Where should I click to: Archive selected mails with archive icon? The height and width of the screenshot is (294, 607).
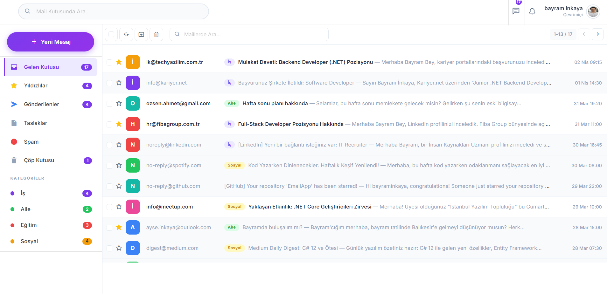click(141, 34)
